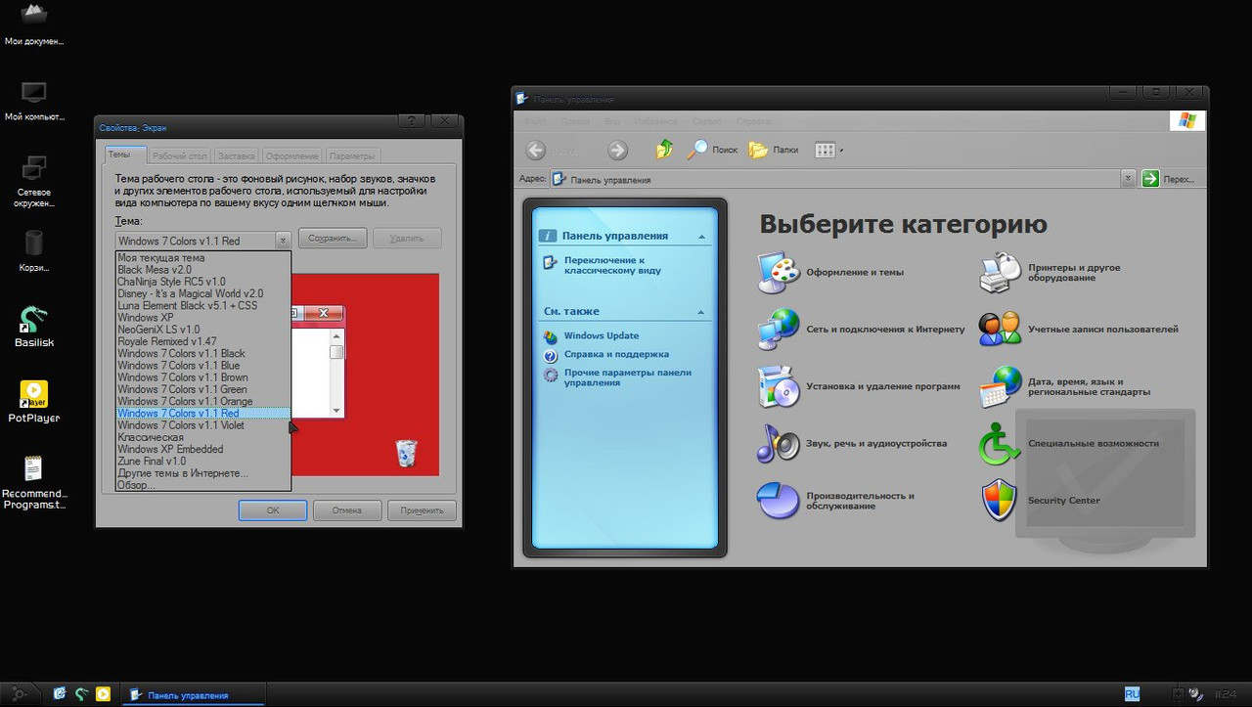Choose 'Windows 7 Colors v1.1 Green' theme
The width and height of the screenshot is (1252, 707).
point(203,389)
